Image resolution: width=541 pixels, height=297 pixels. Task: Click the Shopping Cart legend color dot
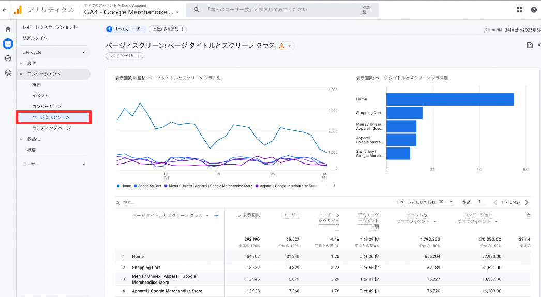136,186
